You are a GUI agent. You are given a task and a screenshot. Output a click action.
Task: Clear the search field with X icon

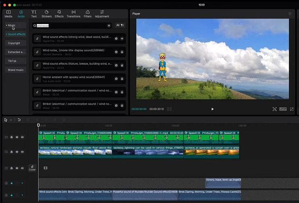(108, 26)
